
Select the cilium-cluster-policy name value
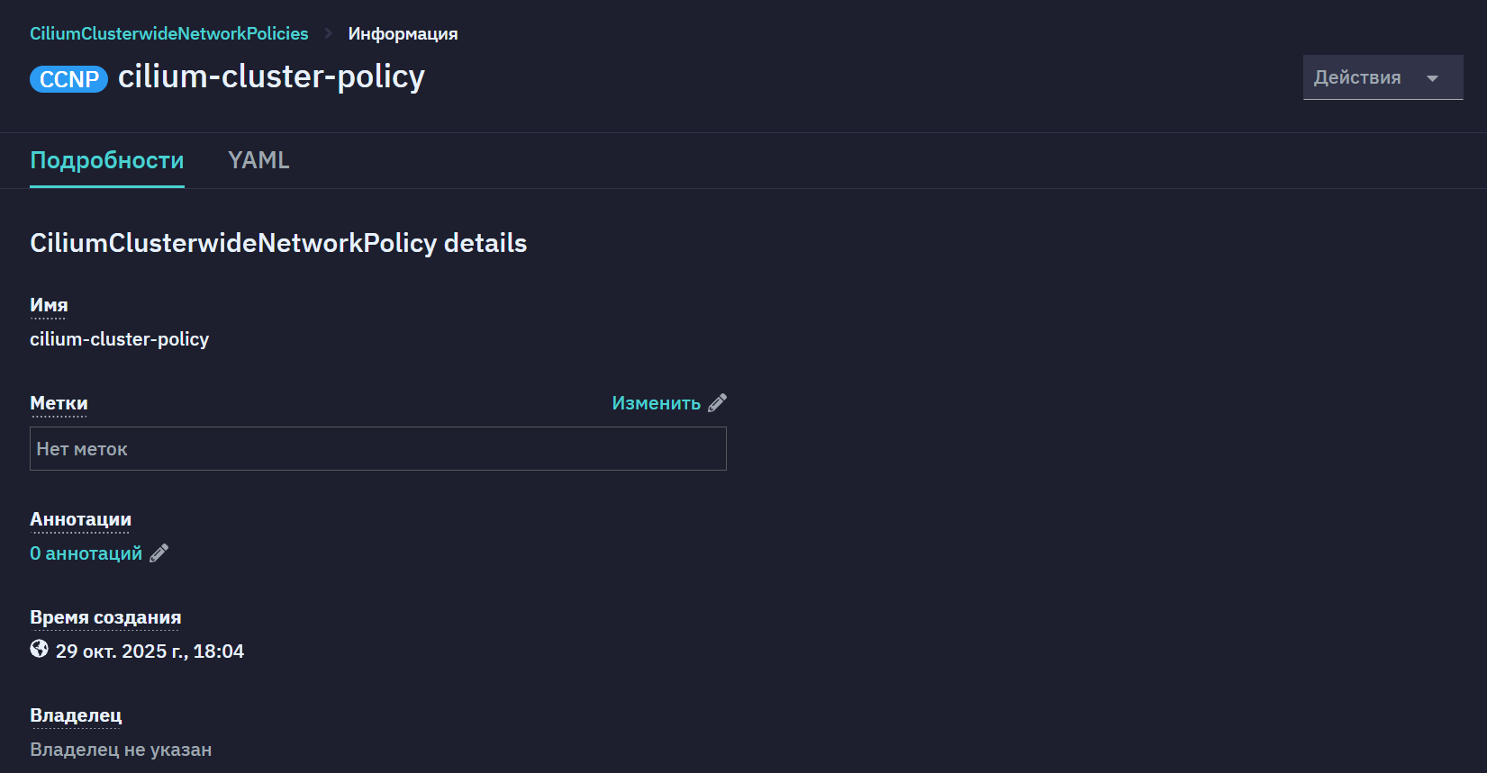point(119,339)
